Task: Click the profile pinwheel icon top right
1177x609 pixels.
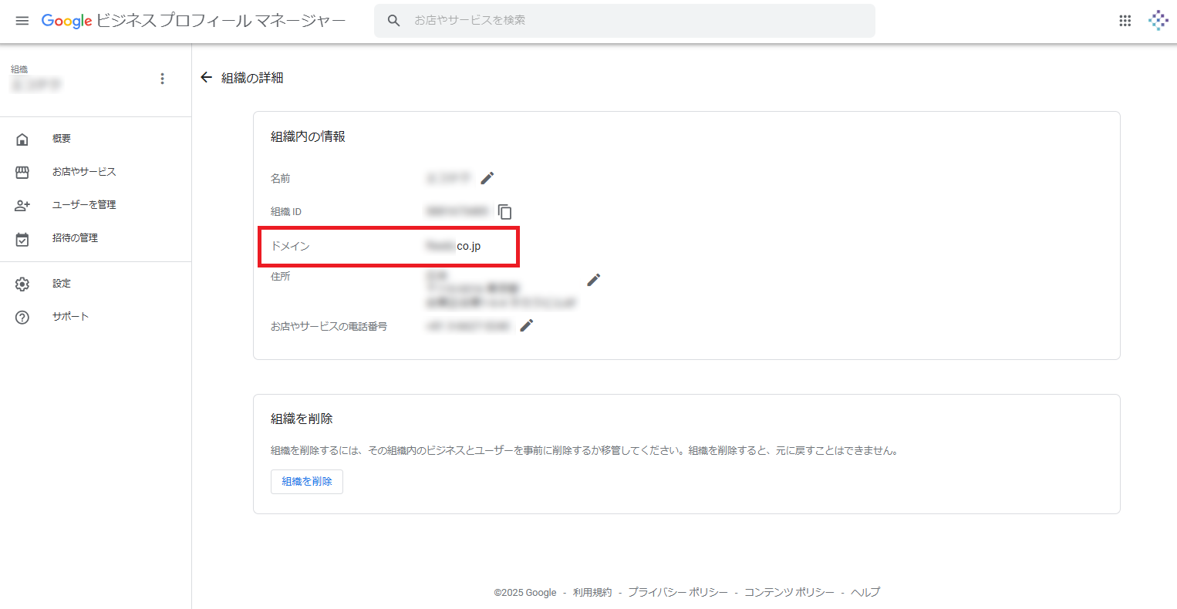Action: pos(1158,20)
